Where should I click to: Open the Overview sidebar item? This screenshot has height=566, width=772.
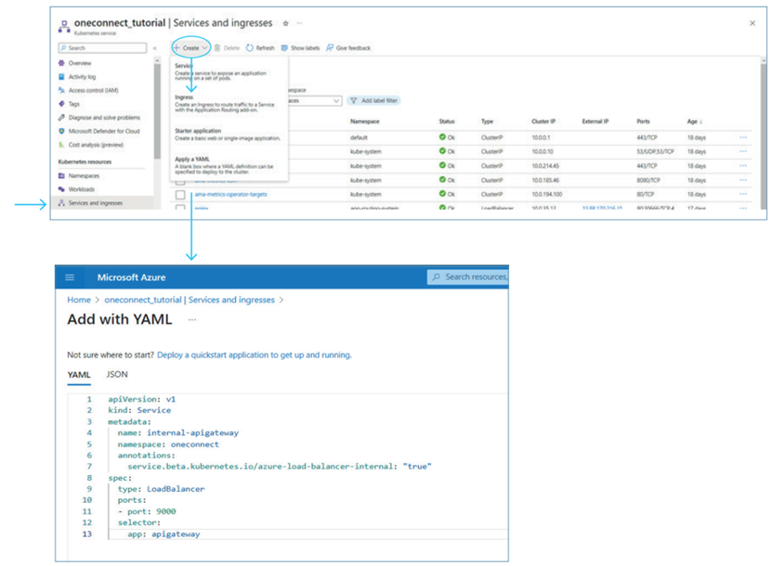(80, 63)
